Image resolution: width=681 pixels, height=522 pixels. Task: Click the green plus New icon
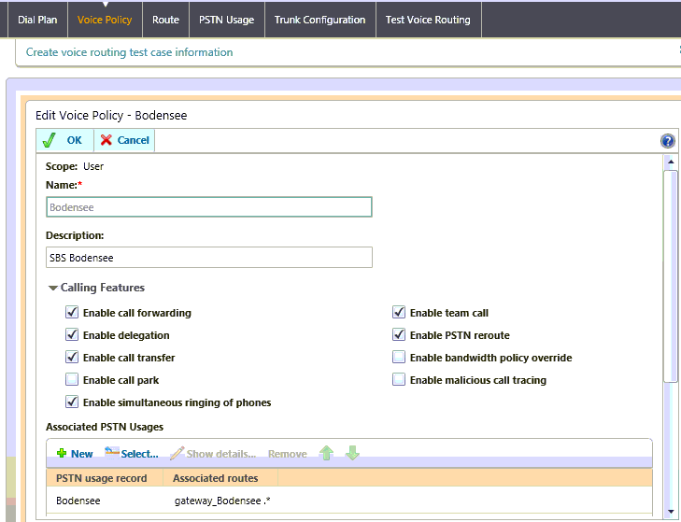point(62,454)
